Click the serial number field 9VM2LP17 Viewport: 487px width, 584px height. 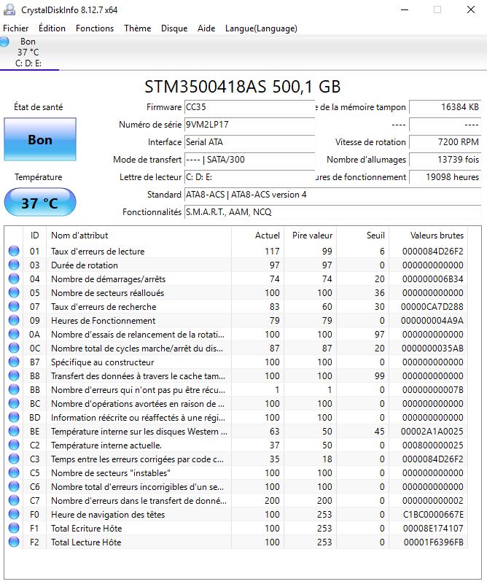(x=249, y=125)
